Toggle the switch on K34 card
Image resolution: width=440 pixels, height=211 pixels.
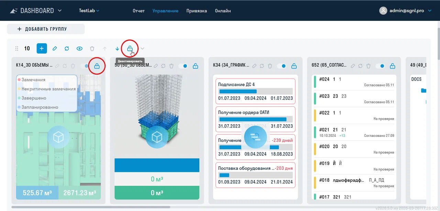point(282,66)
